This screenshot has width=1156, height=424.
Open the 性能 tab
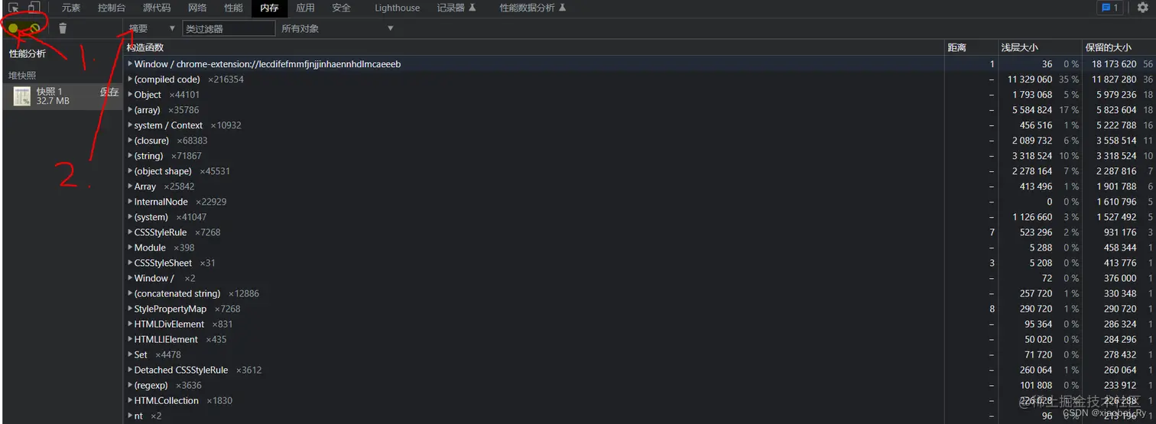[233, 8]
